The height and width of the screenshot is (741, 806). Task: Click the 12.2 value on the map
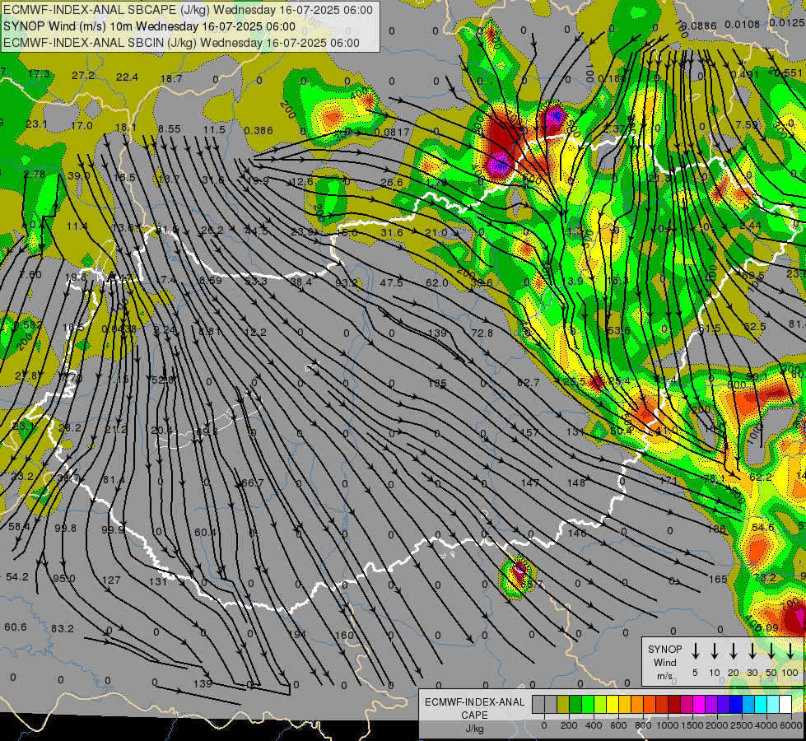(x=255, y=333)
